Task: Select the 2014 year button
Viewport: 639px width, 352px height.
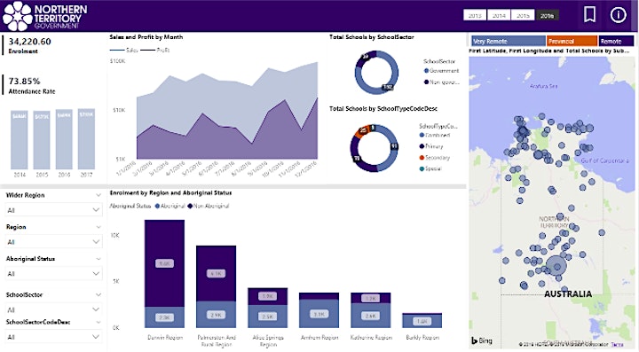Action: pyautogui.click(x=499, y=15)
